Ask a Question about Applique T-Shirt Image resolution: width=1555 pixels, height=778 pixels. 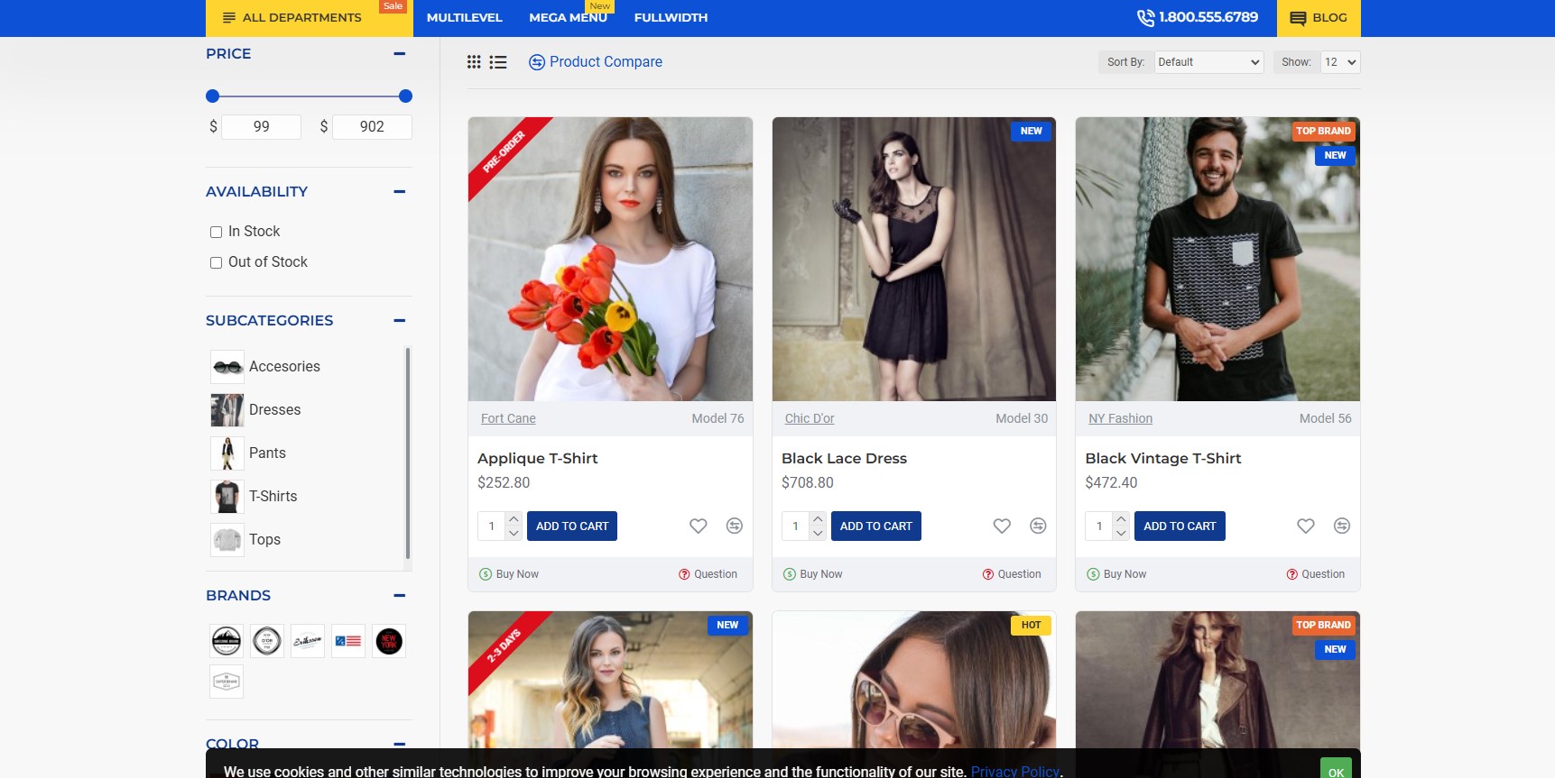point(708,574)
